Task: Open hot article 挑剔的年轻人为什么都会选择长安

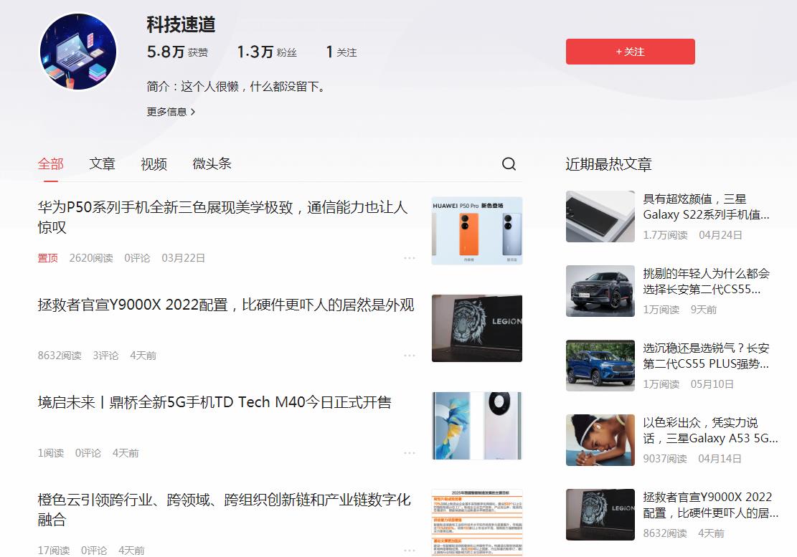Action: (x=706, y=281)
